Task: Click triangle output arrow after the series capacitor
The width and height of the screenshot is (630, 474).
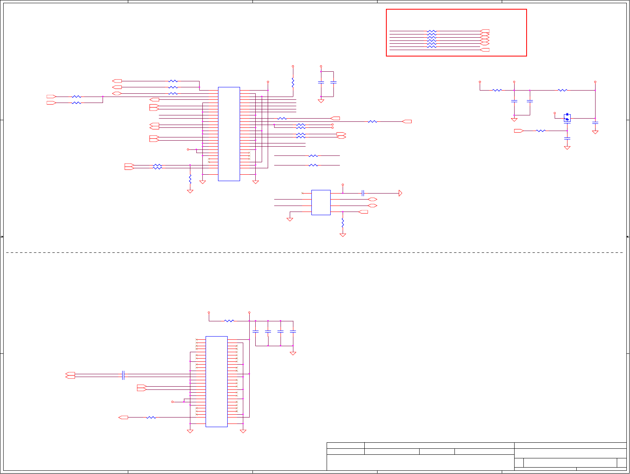Action: pyautogui.click(x=400, y=193)
